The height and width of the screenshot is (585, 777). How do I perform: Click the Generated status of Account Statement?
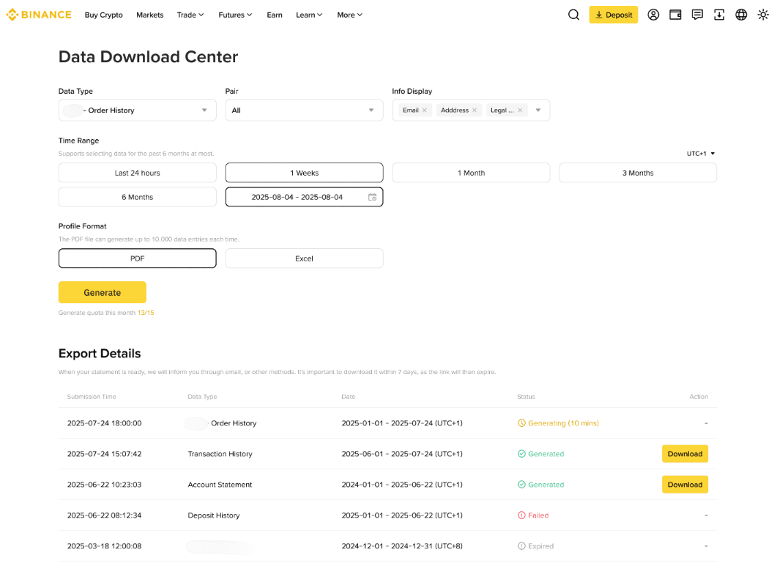pyautogui.click(x=540, y=485)
